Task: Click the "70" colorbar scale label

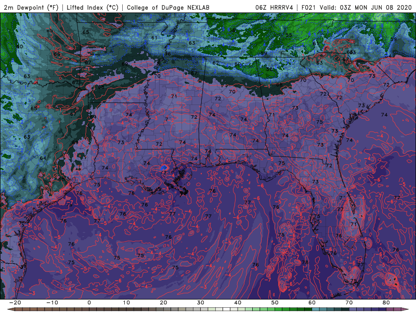Action: click(349, 303)
